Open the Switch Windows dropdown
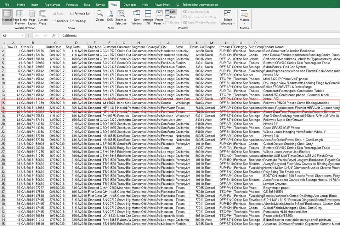340x226 pixels. [x=228, y=22]
